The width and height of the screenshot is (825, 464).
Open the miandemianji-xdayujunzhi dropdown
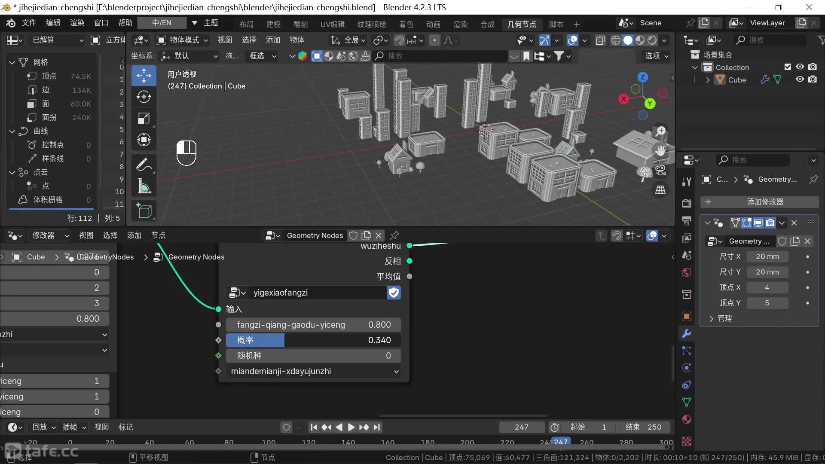pos(314,371)
